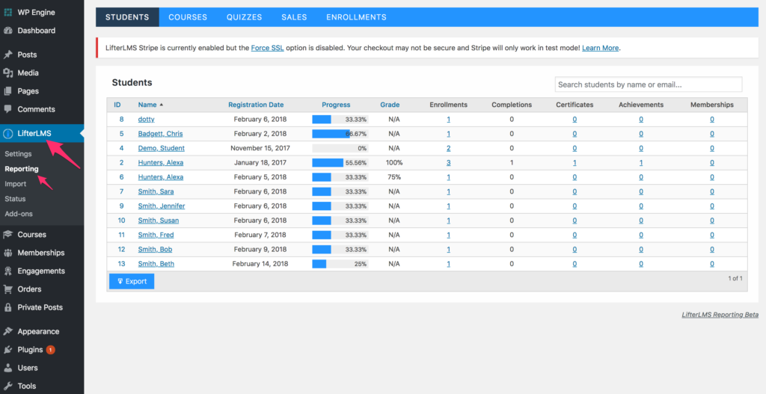Open the Quizzes reporting tab
This screenshot has width=766, height=394.
coord(245,17)
